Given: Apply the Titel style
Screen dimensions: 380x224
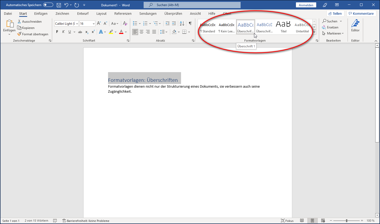Looking at the screenshot, I should [284, 27].
